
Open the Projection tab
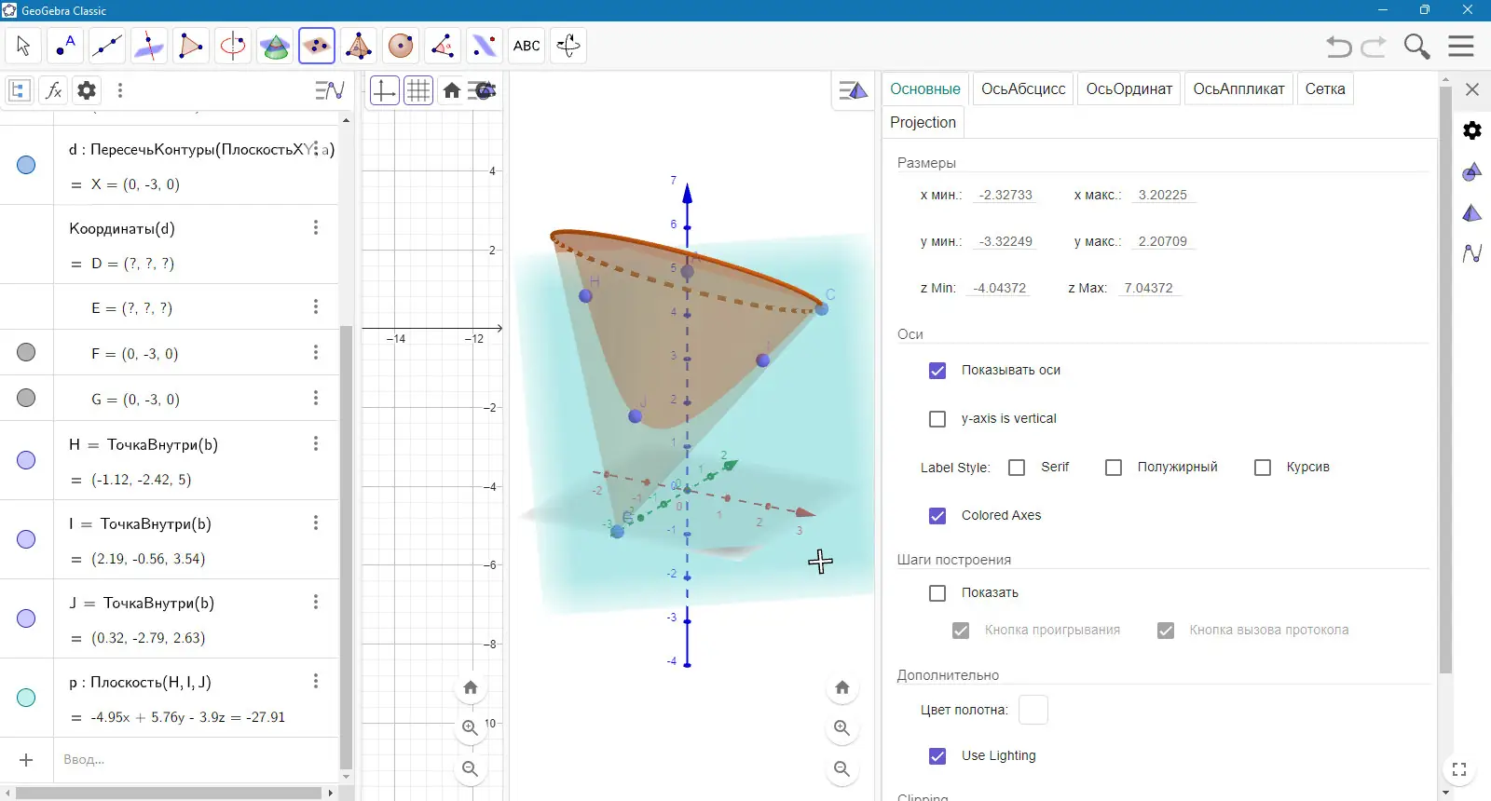point(923,123)
